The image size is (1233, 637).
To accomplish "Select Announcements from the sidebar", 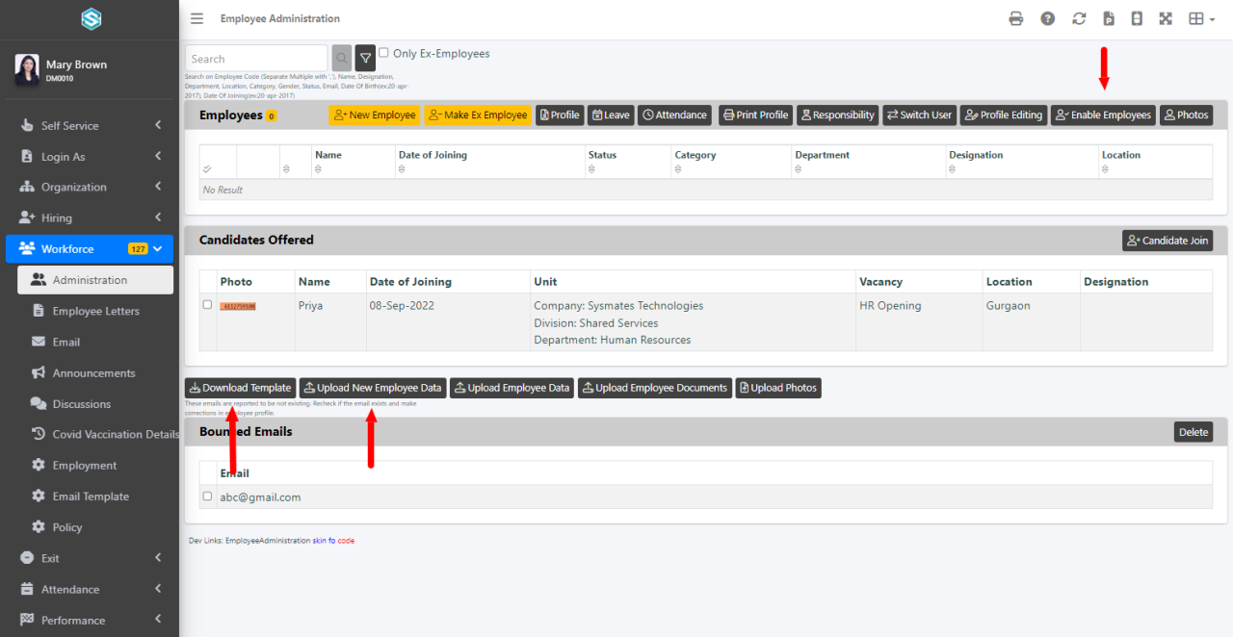I will [x=96, y=372].
